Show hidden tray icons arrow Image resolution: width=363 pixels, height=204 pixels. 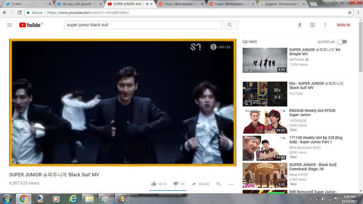click(311, 199)
